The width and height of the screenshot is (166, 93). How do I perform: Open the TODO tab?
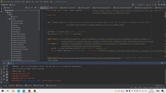pos(11,86)
